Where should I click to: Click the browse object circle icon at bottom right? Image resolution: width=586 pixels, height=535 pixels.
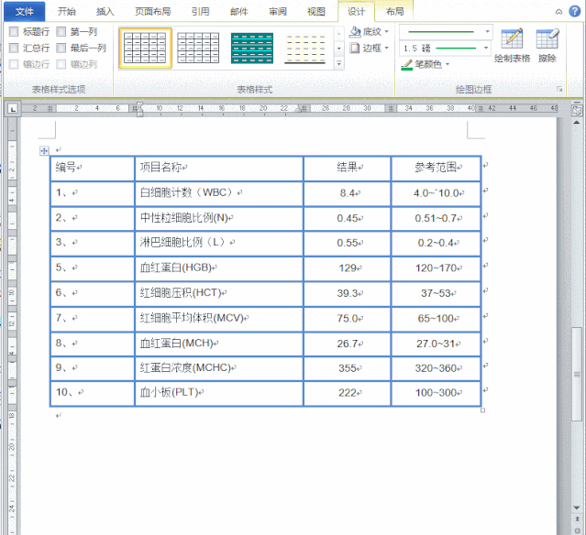pyautogui.click(x=577, y=530)
